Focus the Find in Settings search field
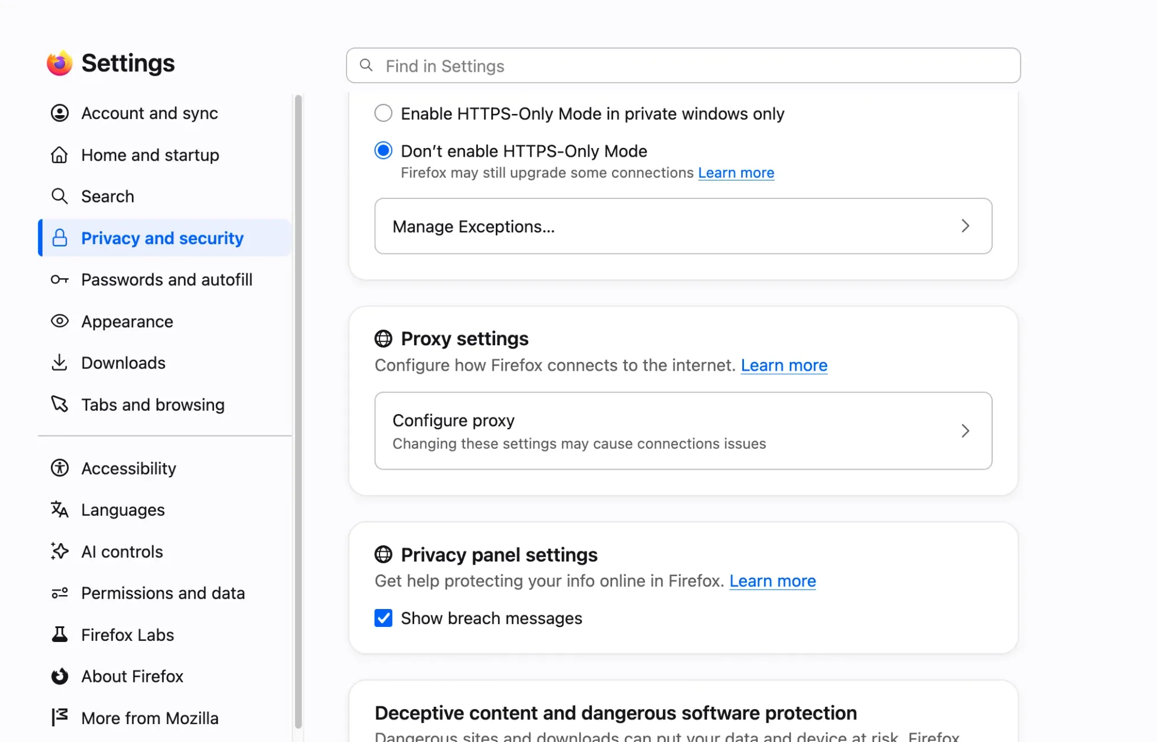The image size is (1157, 742). (x=683, y=65)
